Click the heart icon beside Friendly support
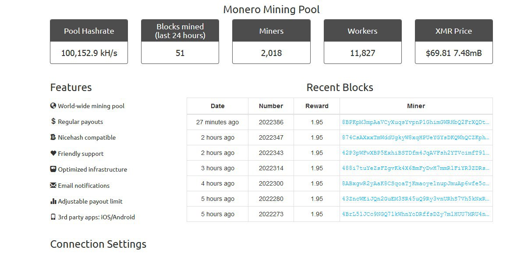The image size is (510, 253). tap(53, 153)
